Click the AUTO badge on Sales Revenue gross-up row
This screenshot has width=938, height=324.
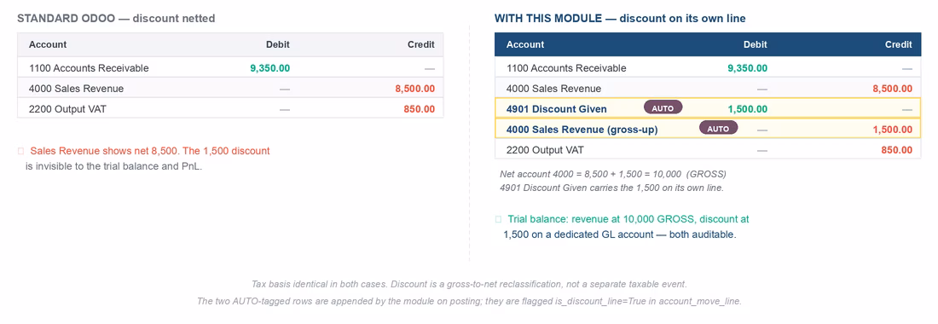[719, 128]
